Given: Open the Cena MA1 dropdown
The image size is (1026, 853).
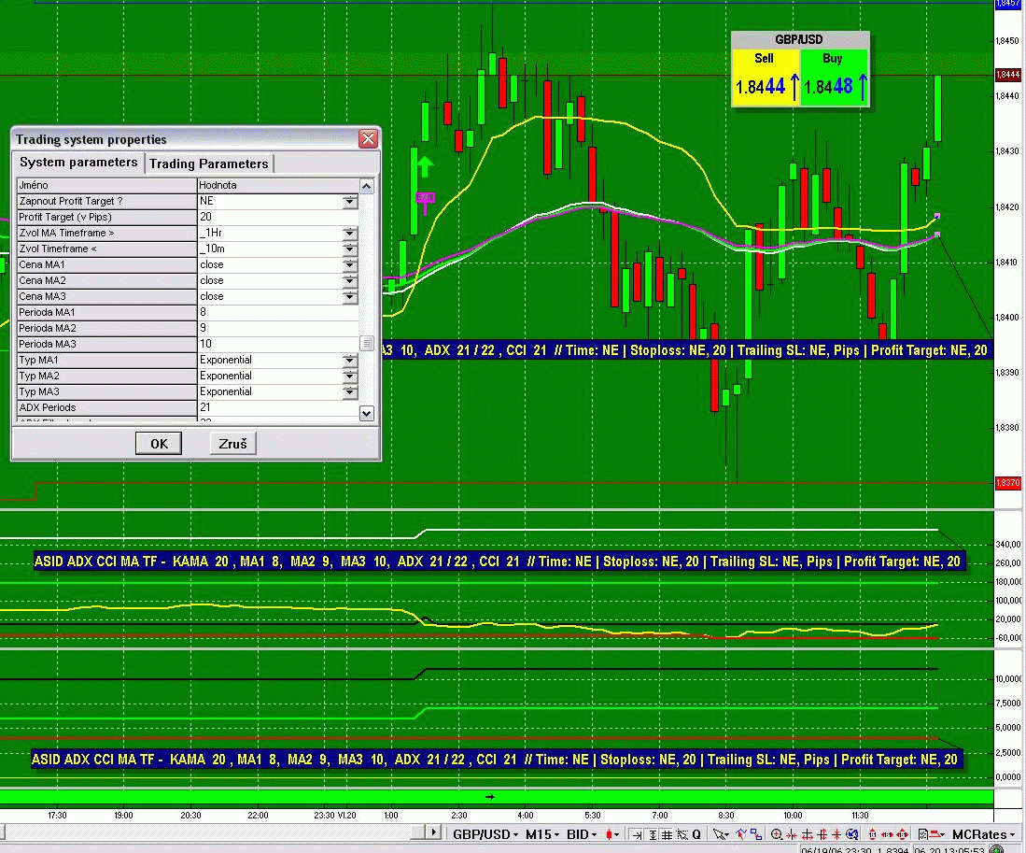Looking at the screenshot, I should click(x=349, y=264).
